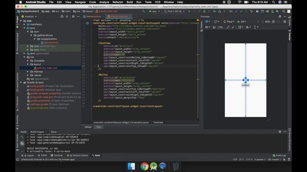The height and width of the screenshot is (172, 307).
Task: Open the View Options eye dropdown
Action: coord(207,27)
